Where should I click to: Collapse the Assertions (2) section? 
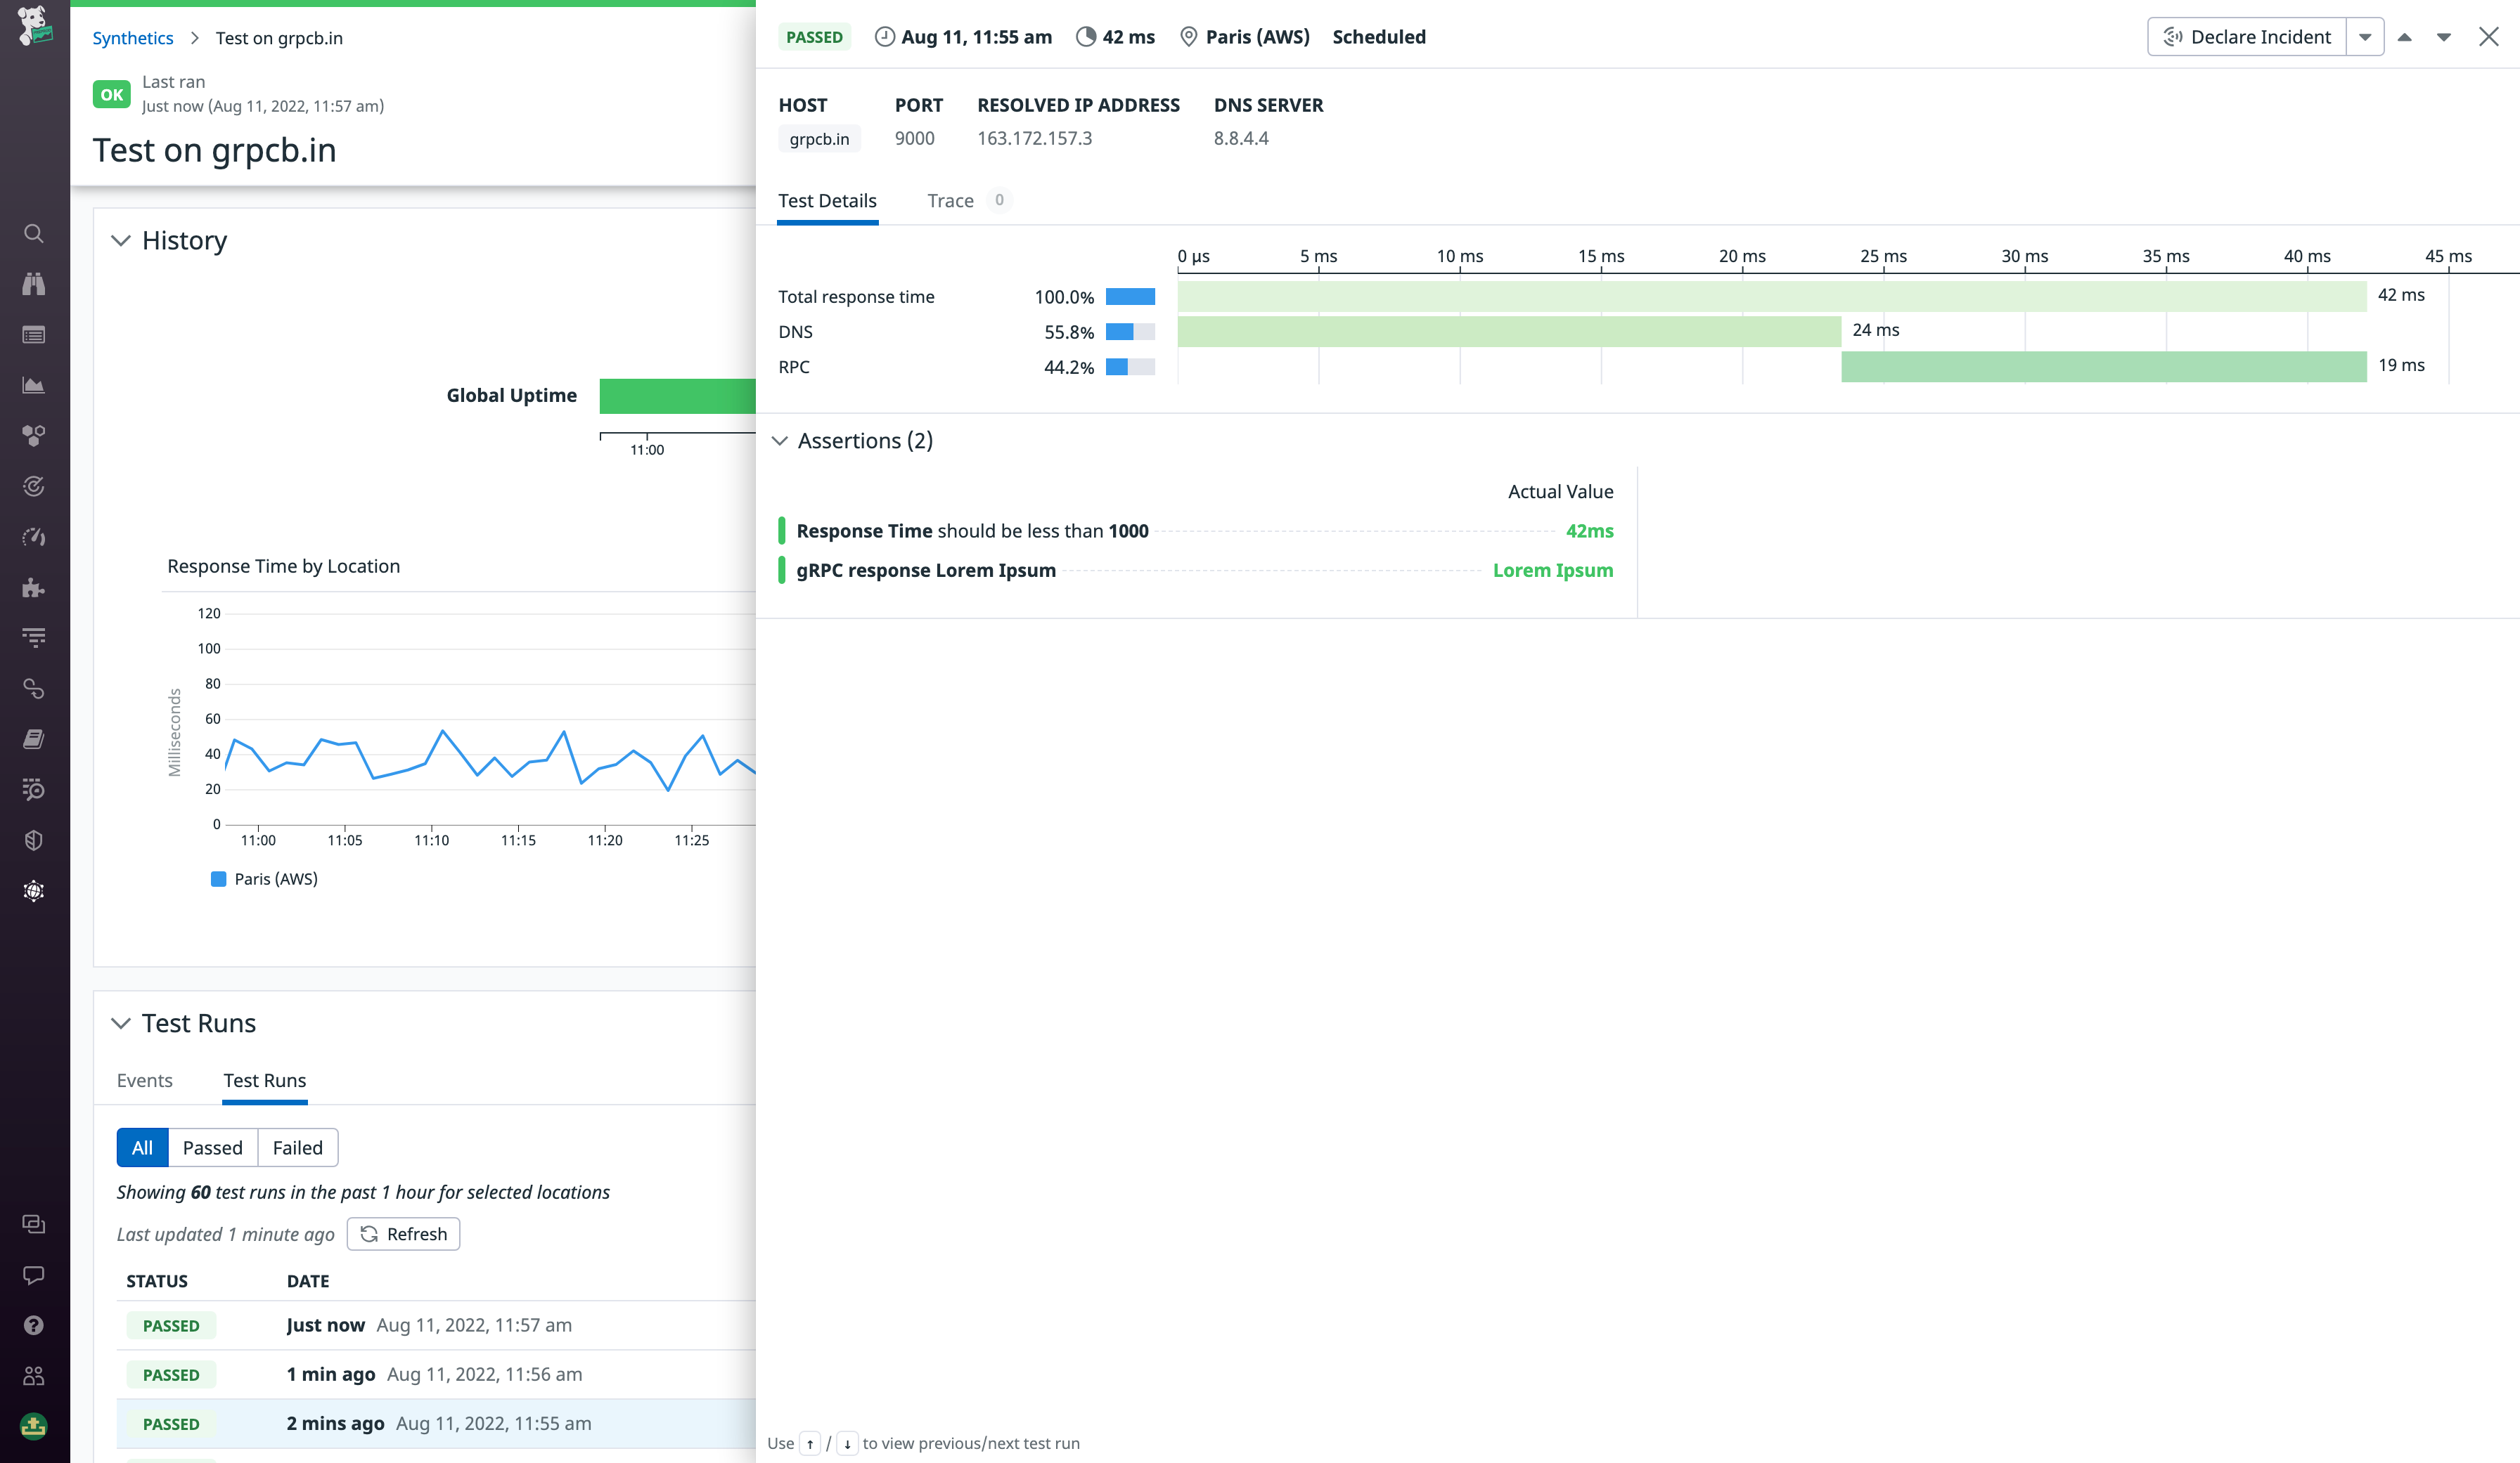pos(780,441)
